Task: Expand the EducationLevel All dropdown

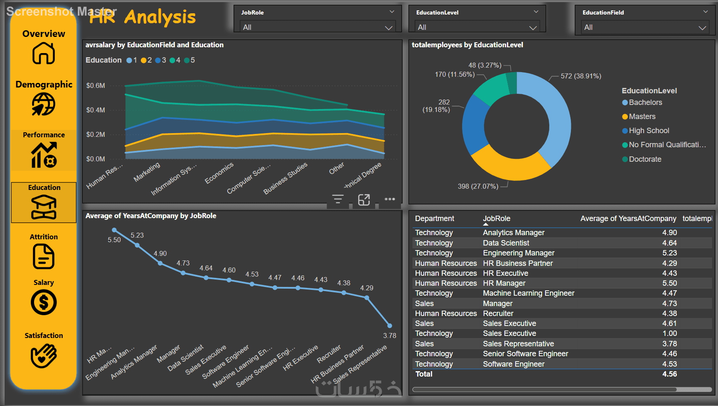Action: [x=477, y=27]
